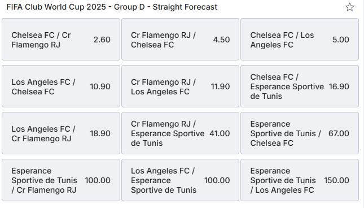Choose Cr Flamengo RJ / Esperance odds 41.00
The height and width of the screenshot is (208, 364).
tap(180, 133)
